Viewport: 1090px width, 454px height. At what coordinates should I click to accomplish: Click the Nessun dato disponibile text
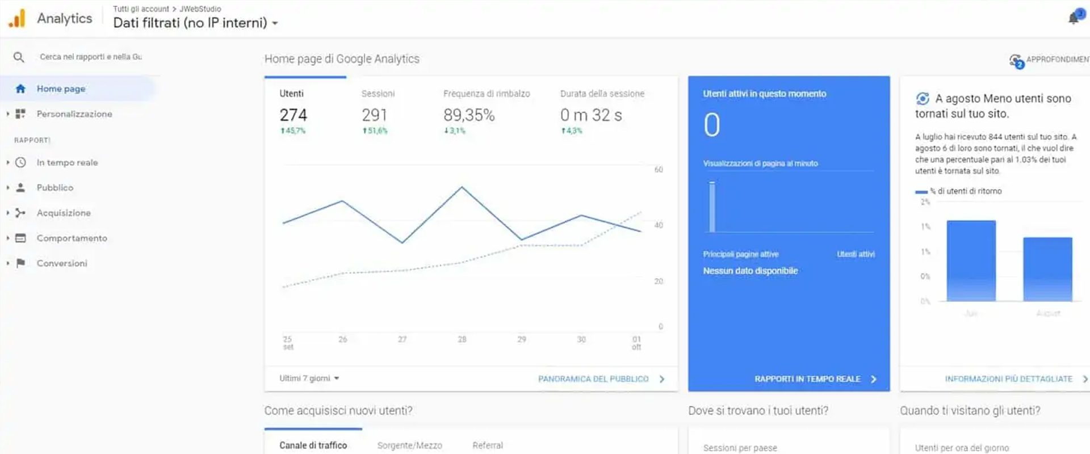750,271
